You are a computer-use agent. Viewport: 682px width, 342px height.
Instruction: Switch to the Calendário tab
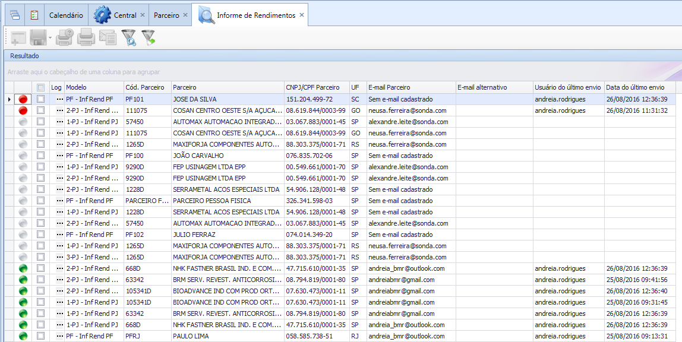point(66,15)
